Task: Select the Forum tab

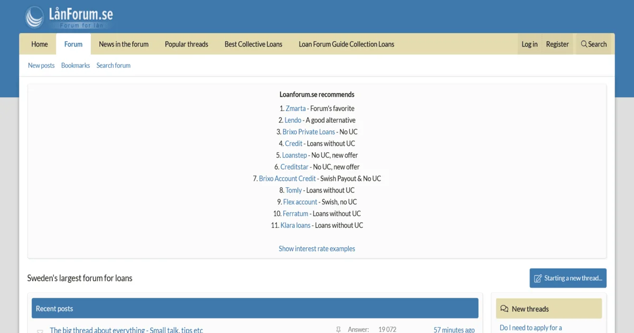Action: 73,44
